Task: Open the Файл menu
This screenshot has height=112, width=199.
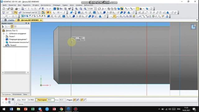Action: (x=5, y=5)
